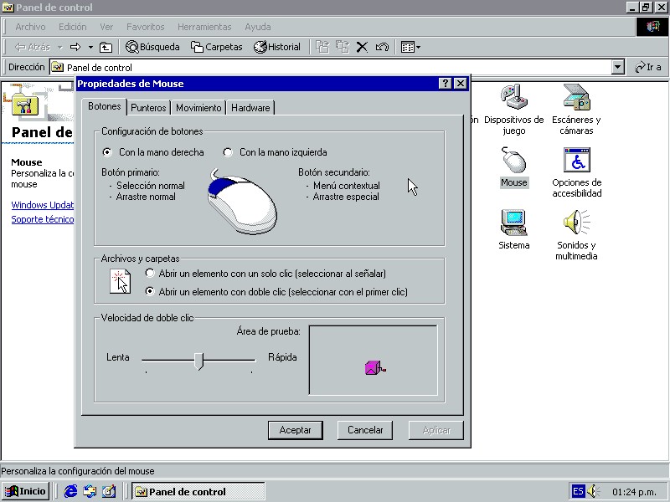The width and height of the screenshot is (670, 502).
Task: Click the Show Desktop quick launch icon
Action: point(109,491)
